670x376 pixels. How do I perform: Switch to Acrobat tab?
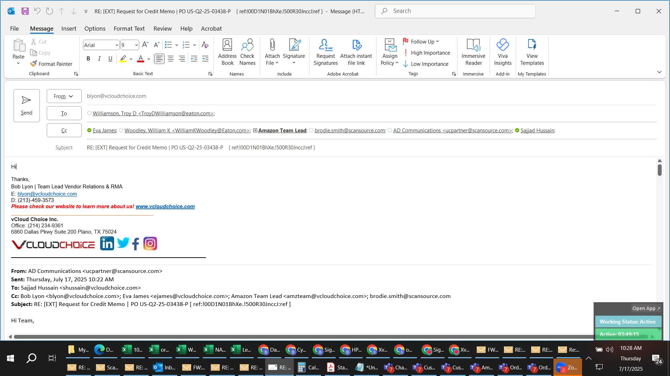click(211, 29)
